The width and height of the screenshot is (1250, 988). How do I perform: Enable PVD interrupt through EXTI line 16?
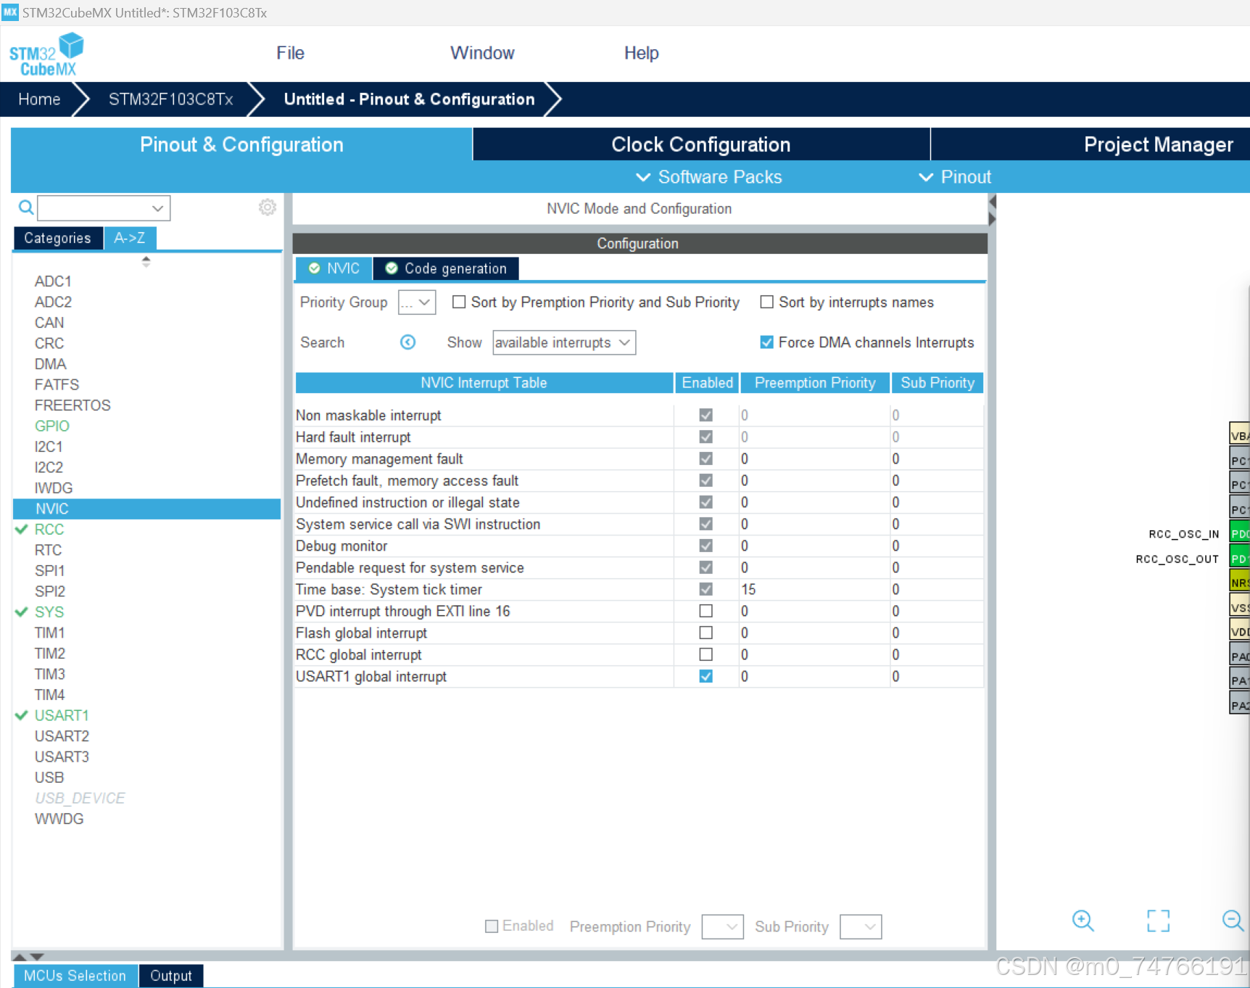click(x=705, y=611)
